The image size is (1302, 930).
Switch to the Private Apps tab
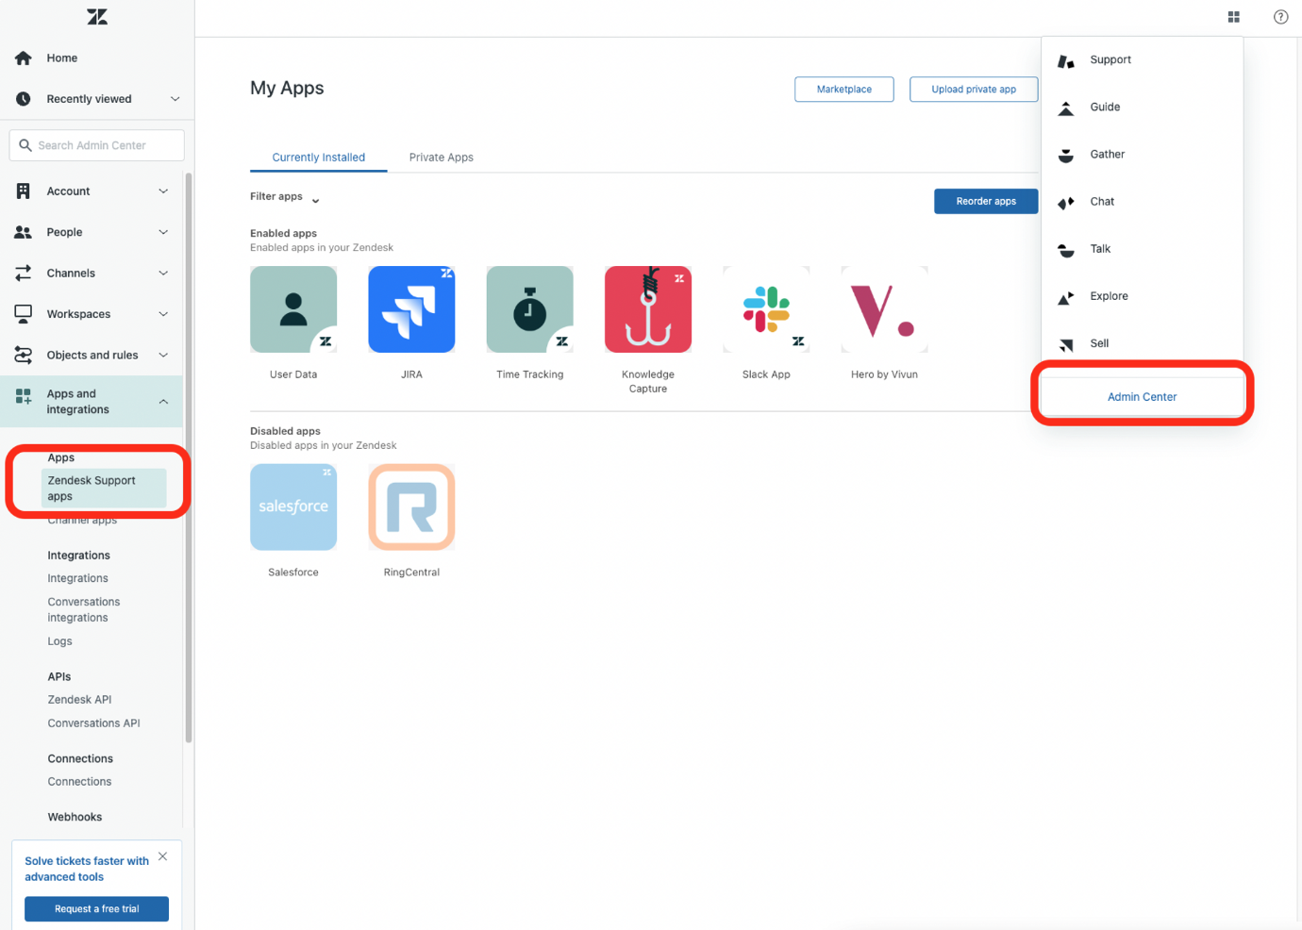(x=442, y=158)
